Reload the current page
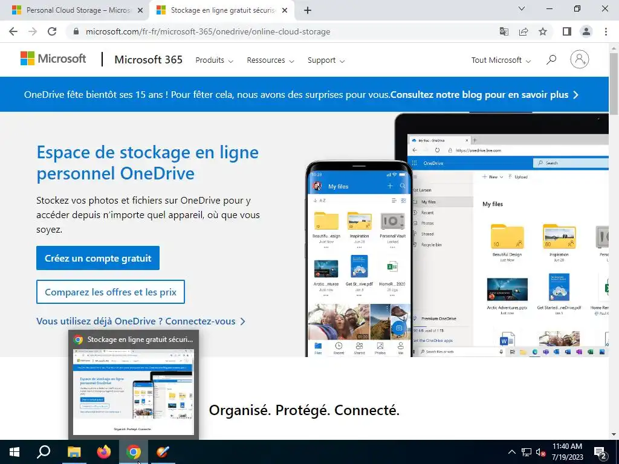 [x=52, y=31]
